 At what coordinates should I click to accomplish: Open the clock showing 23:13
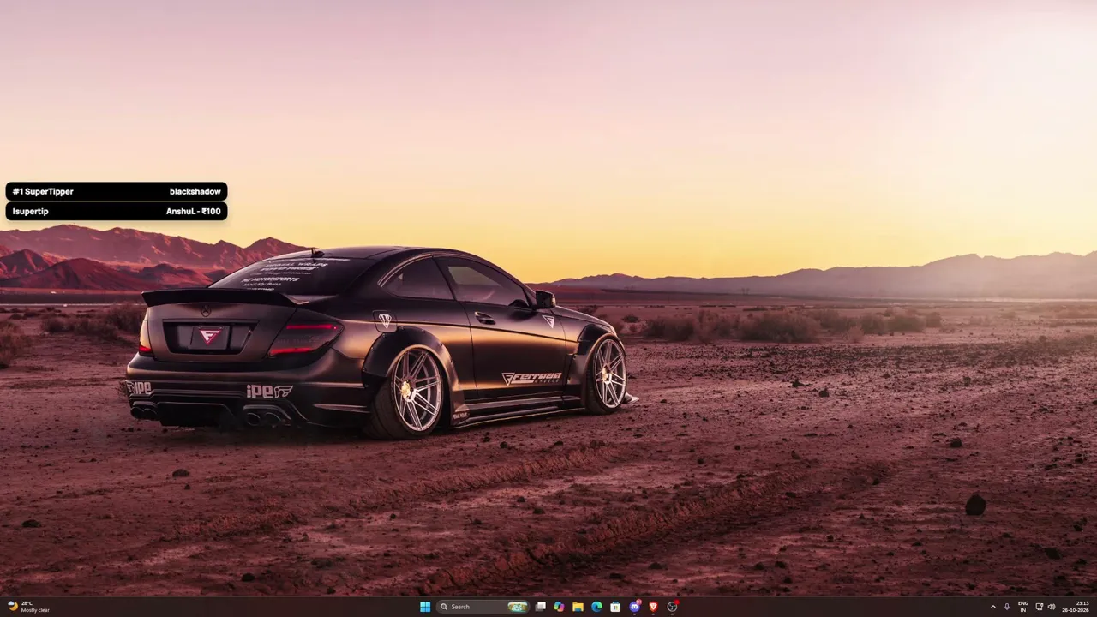click(x=1077, y=607)
